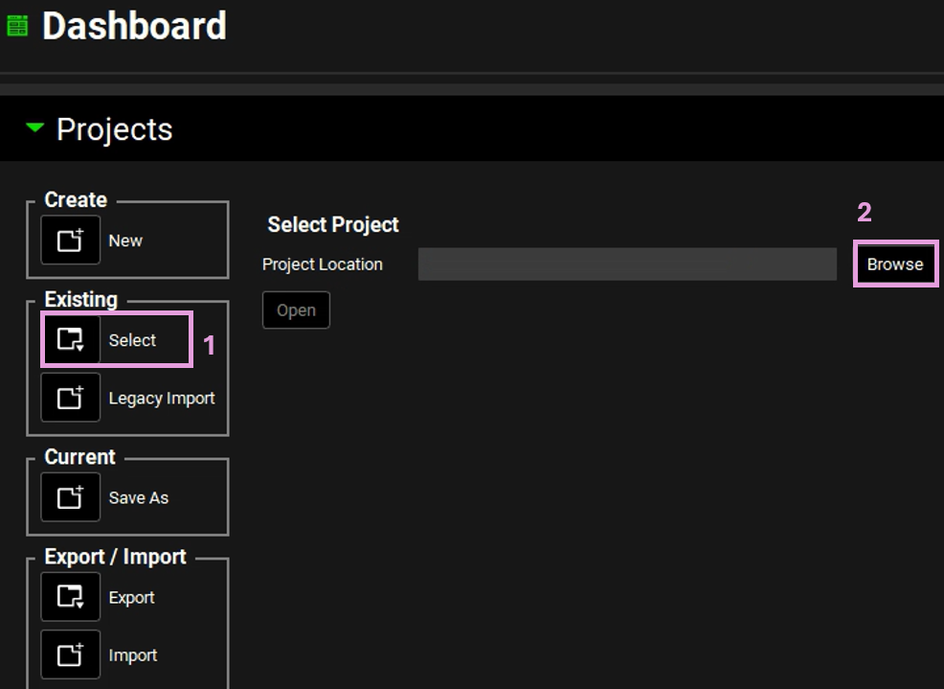This screenshot has height=689, width=944.
Task: Click the Save As icon under Current
Action: [x=70, y=497]
